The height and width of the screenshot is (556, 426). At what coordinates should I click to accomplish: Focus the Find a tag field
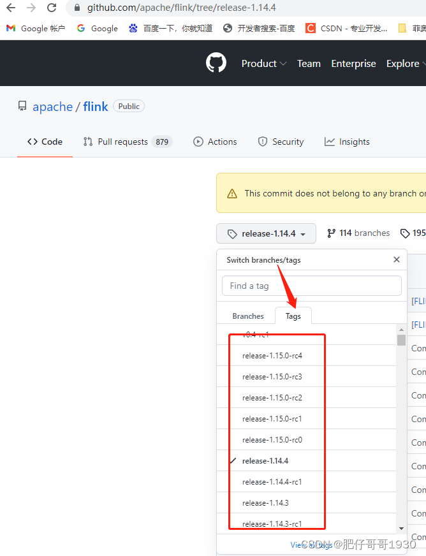312,286
